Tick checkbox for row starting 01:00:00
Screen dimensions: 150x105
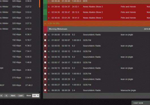[x=45, y=35]
